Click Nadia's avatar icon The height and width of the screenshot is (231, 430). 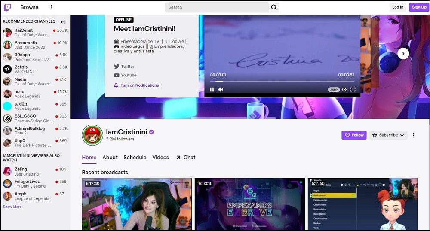(x=7, y=82)
